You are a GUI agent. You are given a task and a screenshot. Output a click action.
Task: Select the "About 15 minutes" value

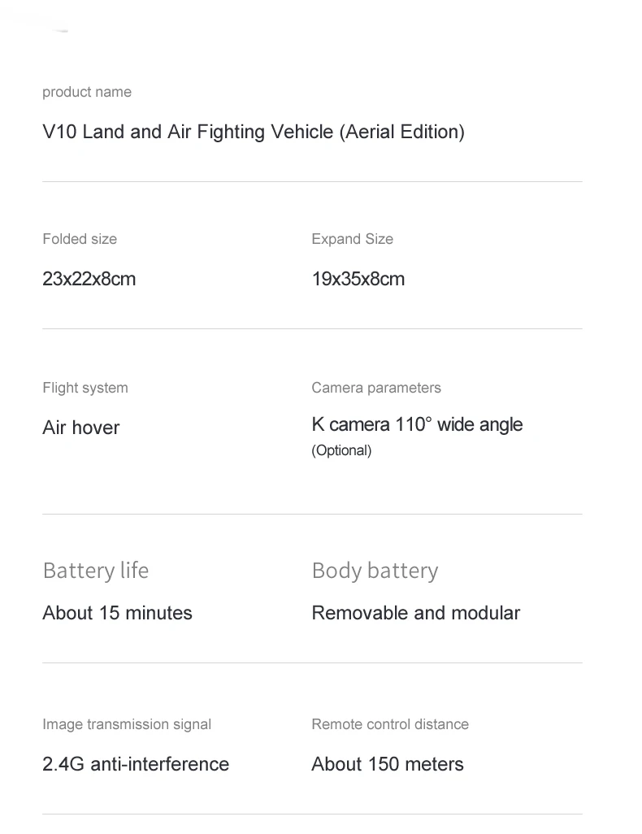point(117,613)
